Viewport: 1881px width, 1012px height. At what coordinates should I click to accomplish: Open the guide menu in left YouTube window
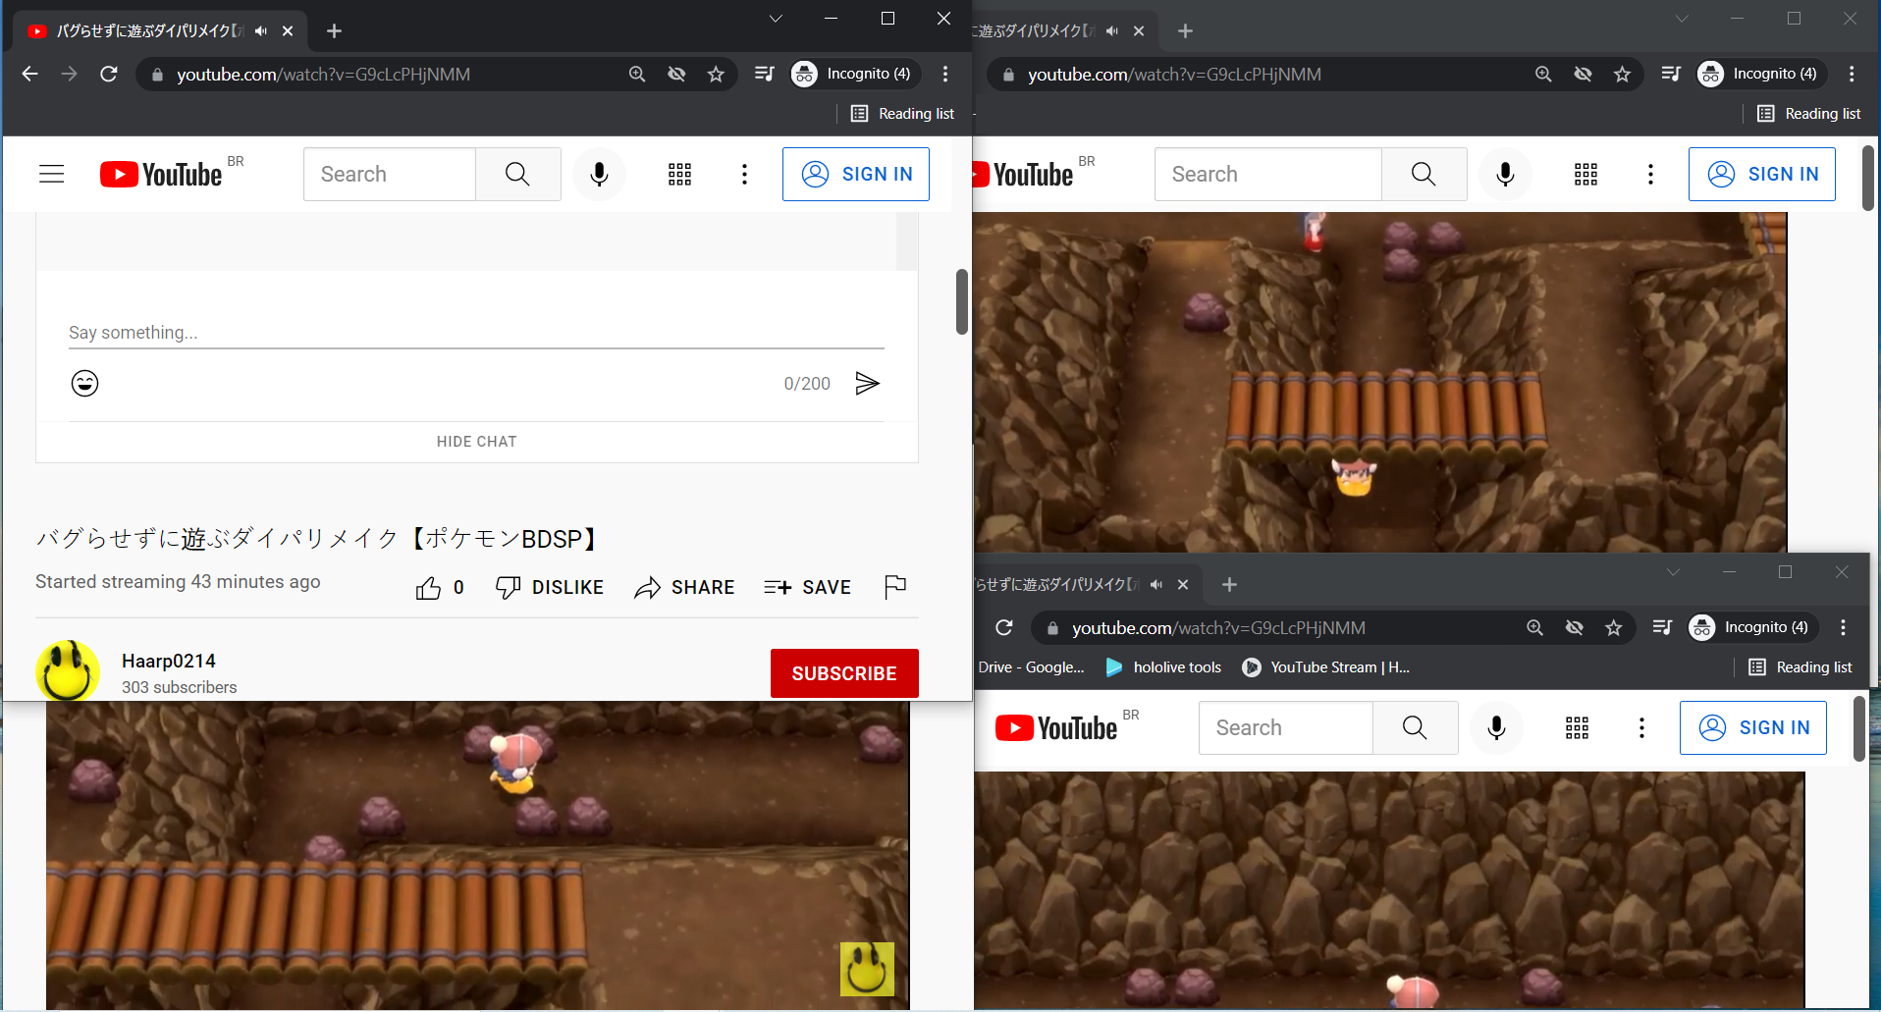pyautogui.click(x=52, y=174)
